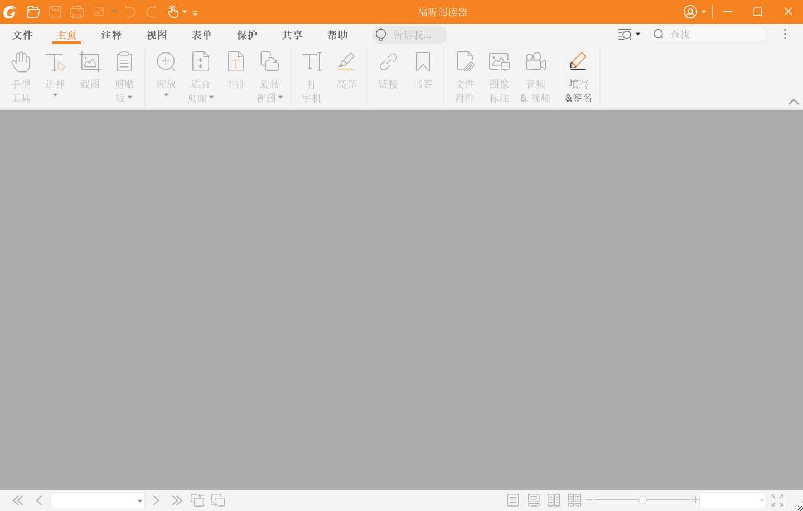This screenshot has width=803, height=511.
Task: Click the Bookmark tool (书签)
Action: coord(423,71)
